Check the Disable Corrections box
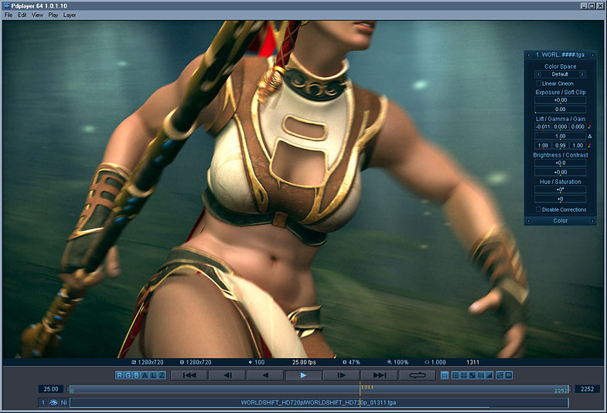Viewport: 607px width, 413px height. click(539, 209)
